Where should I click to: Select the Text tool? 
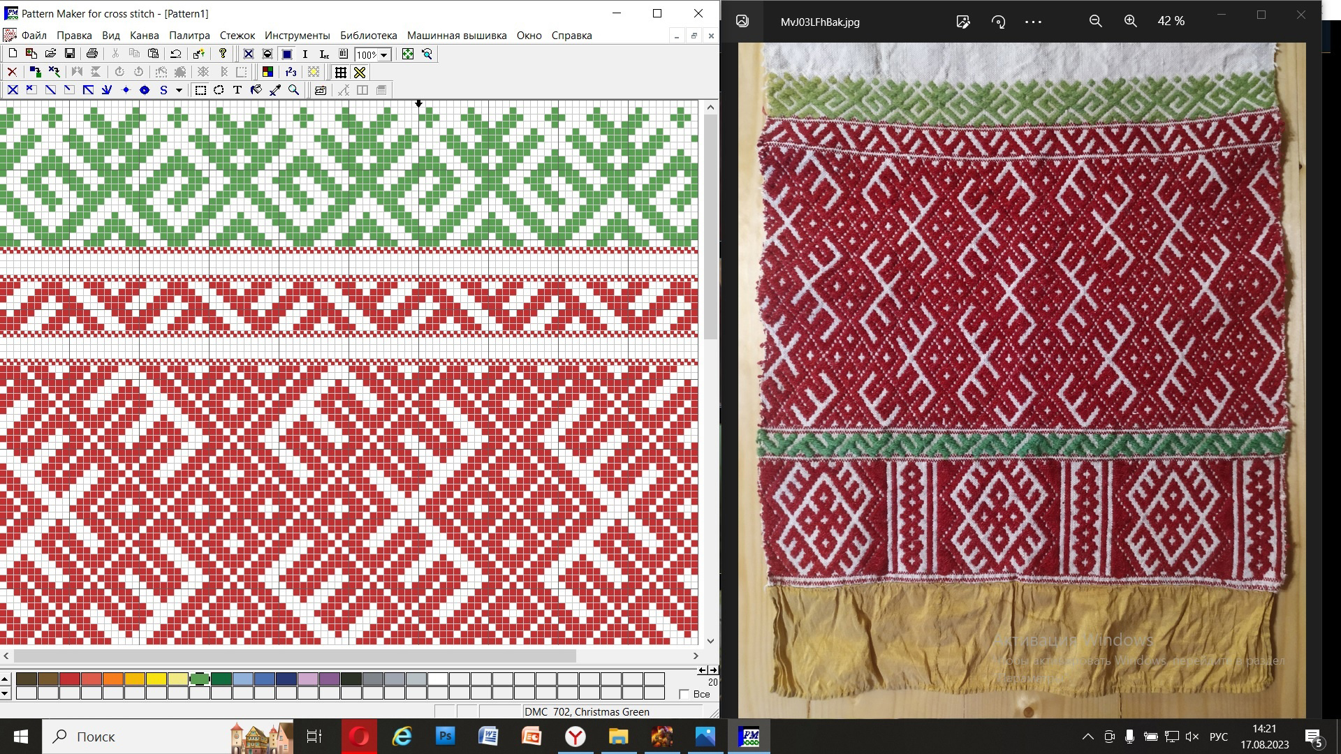point(237,90)
